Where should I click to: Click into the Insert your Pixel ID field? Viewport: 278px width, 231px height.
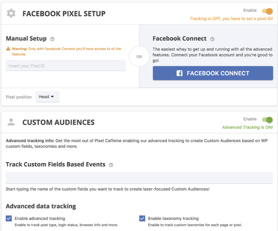point(66,65)
